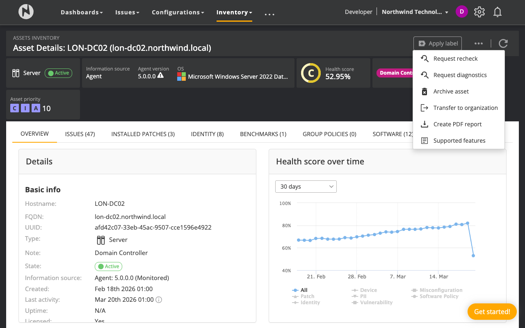Switch to the ISSUES (47) tab

[x=80, y=134]
